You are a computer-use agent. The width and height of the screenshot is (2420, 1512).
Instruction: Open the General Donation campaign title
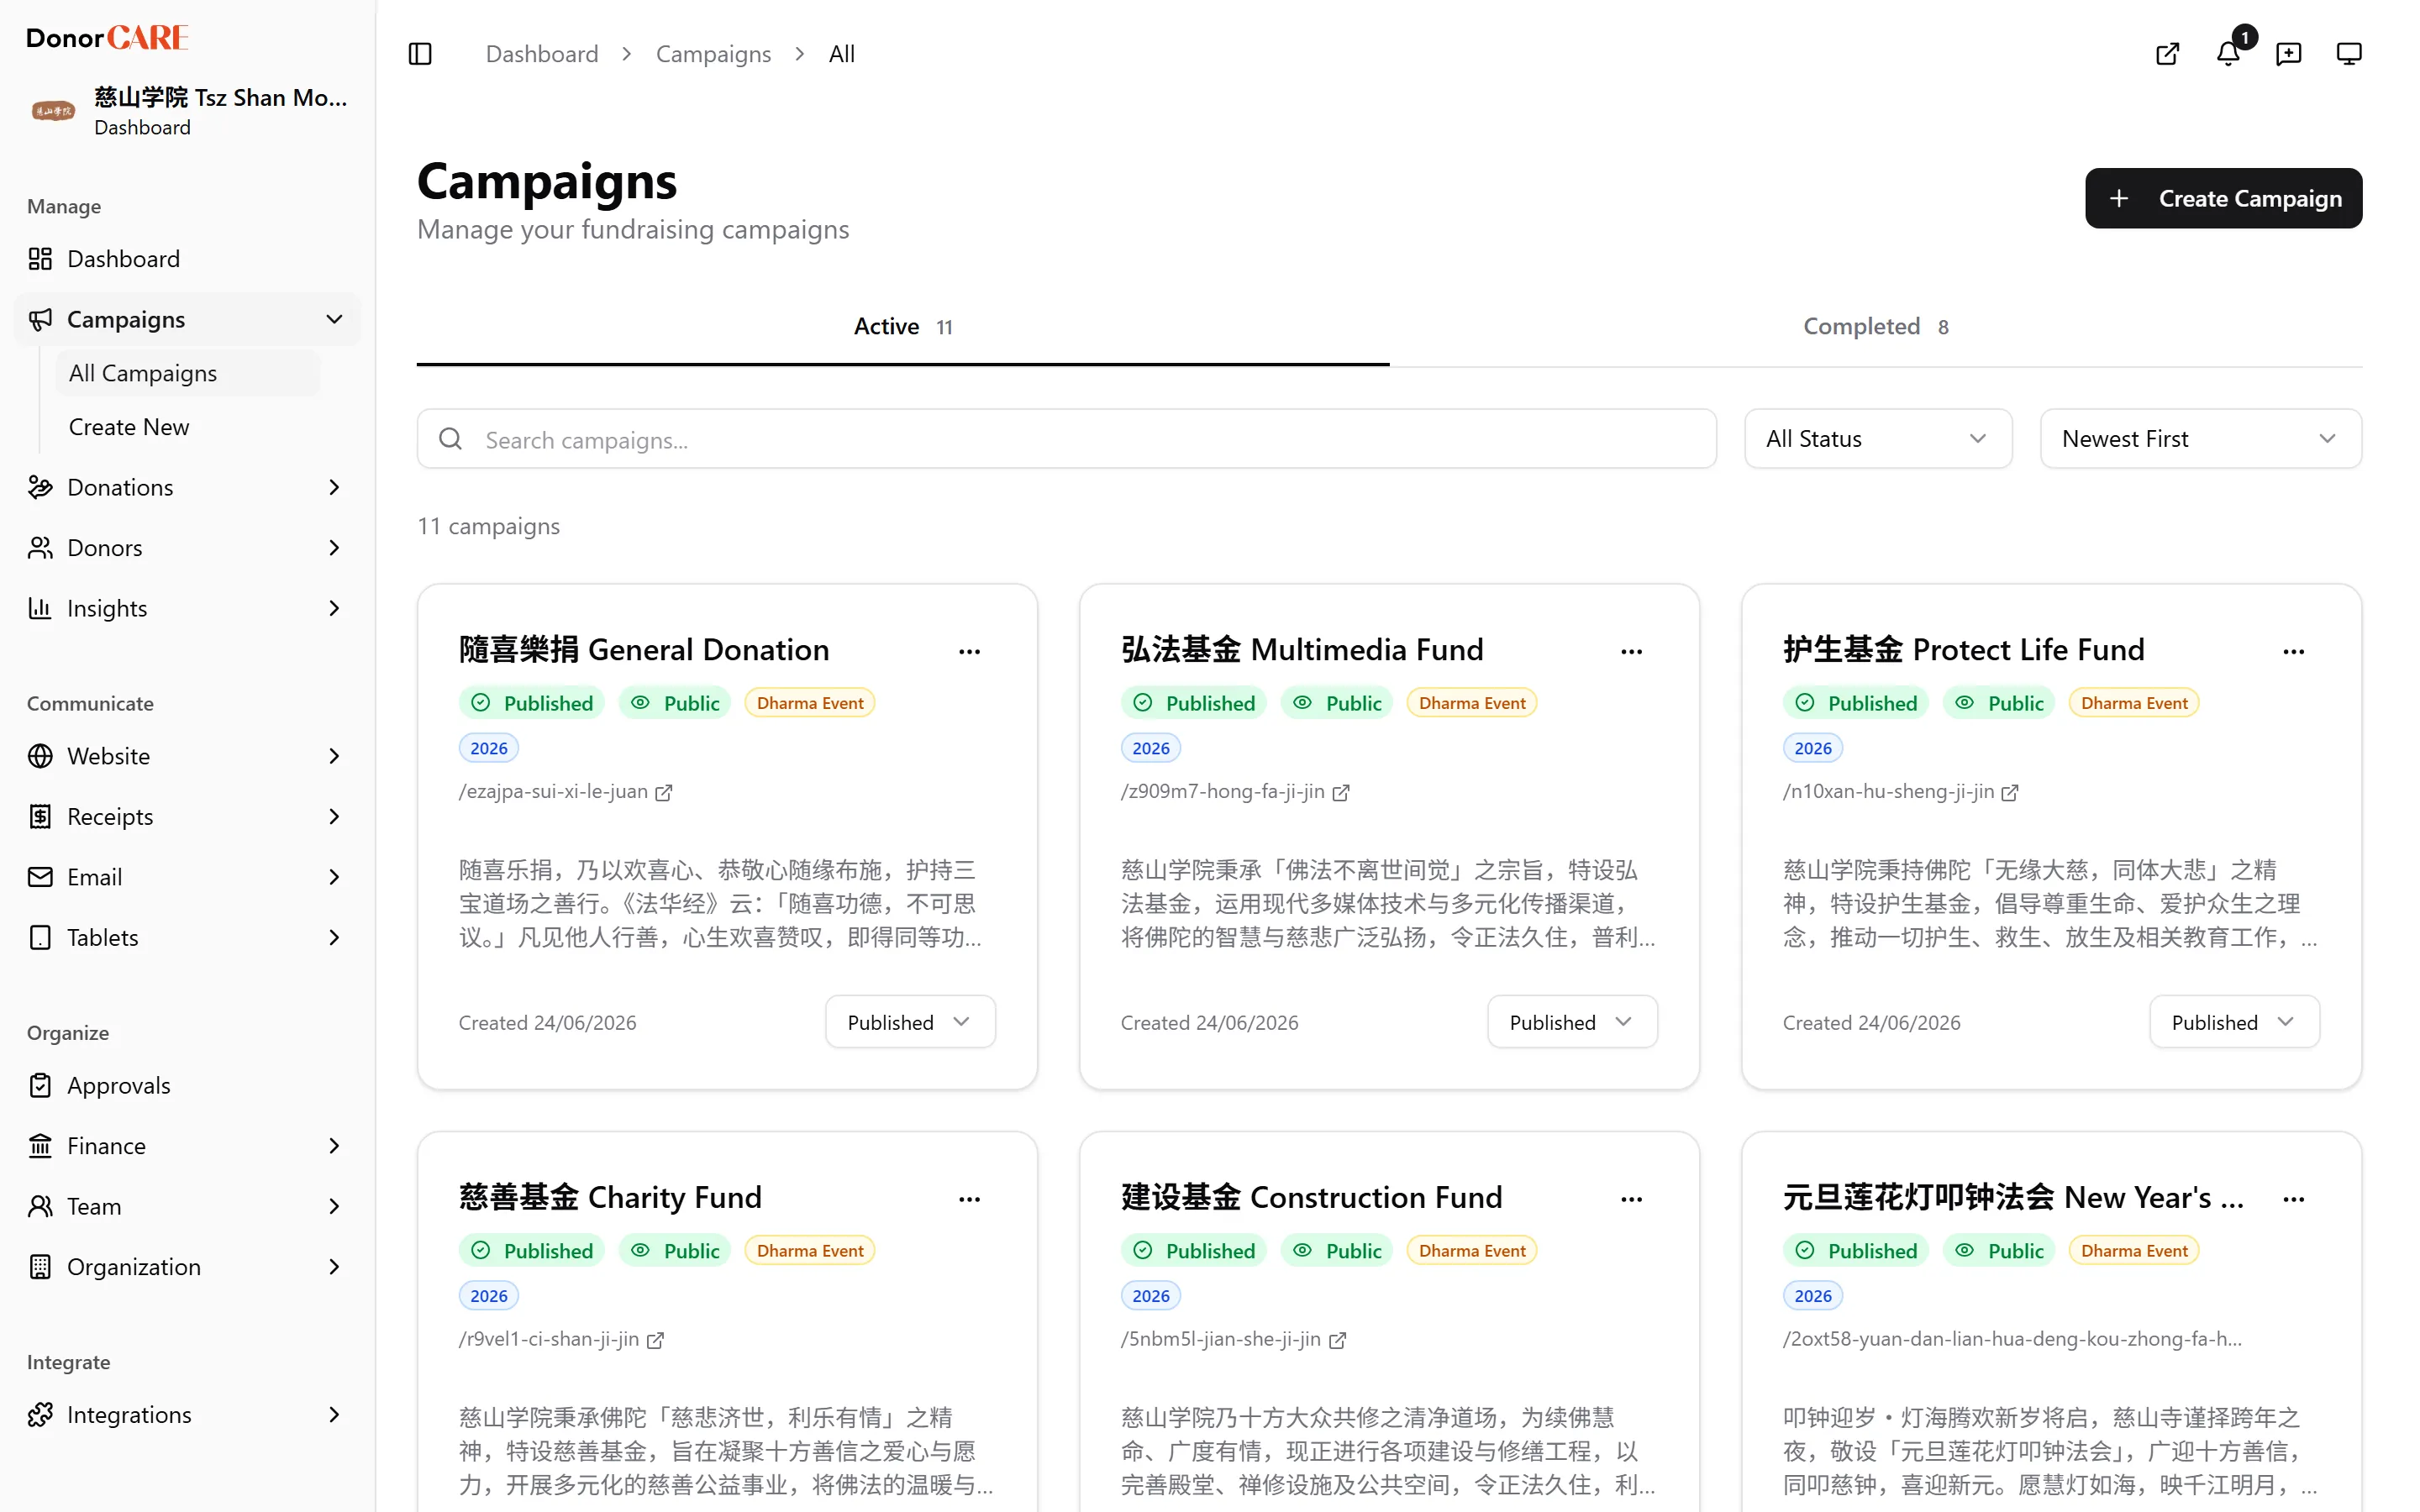point(644,649)
